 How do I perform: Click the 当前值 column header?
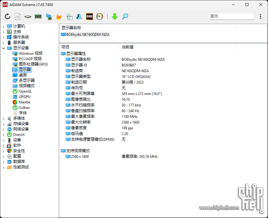click(x=178, y=47)
